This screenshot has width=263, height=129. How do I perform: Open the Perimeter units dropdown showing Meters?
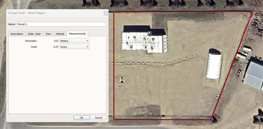coord(74,41)
